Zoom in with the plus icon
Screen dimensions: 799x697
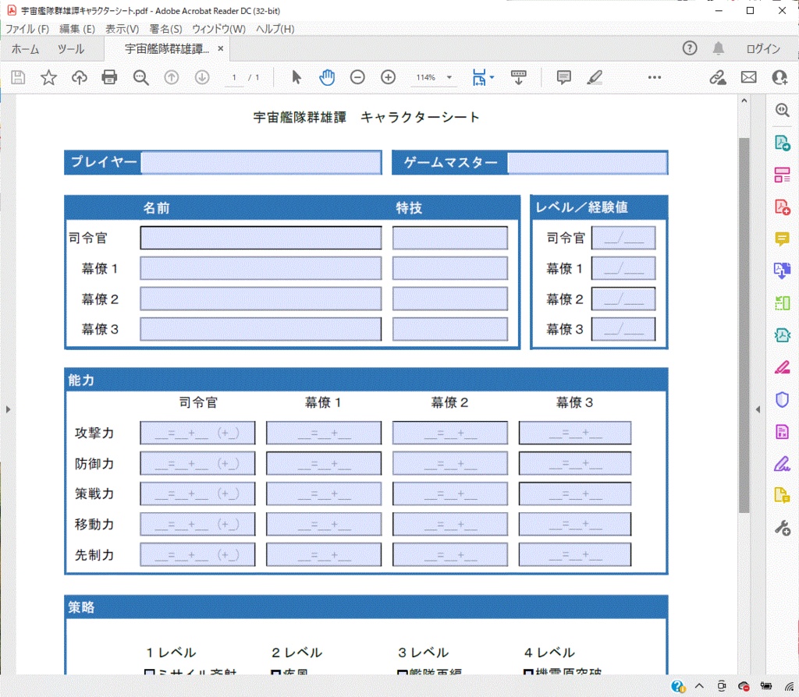pyautogui.click(x=389, y=77)
